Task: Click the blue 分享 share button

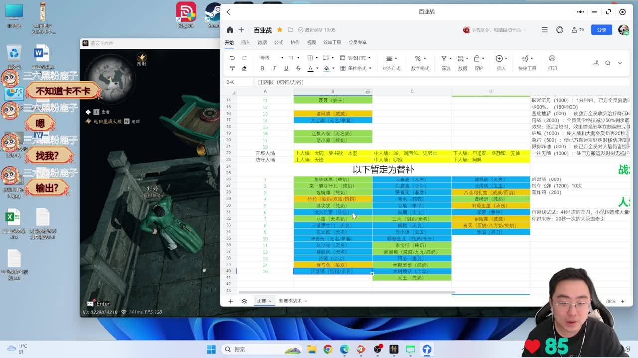Action: click(x=601, y=30)
